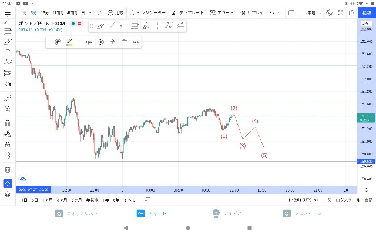Screen dimensions: 376x235
Task: Open the JPY currency dropdown
Action: tap(367, 23)
